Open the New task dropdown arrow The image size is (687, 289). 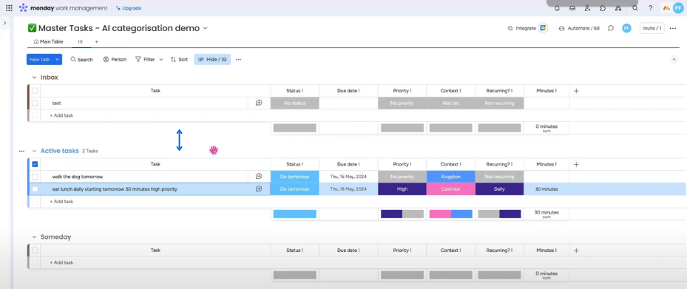(58, 59)
